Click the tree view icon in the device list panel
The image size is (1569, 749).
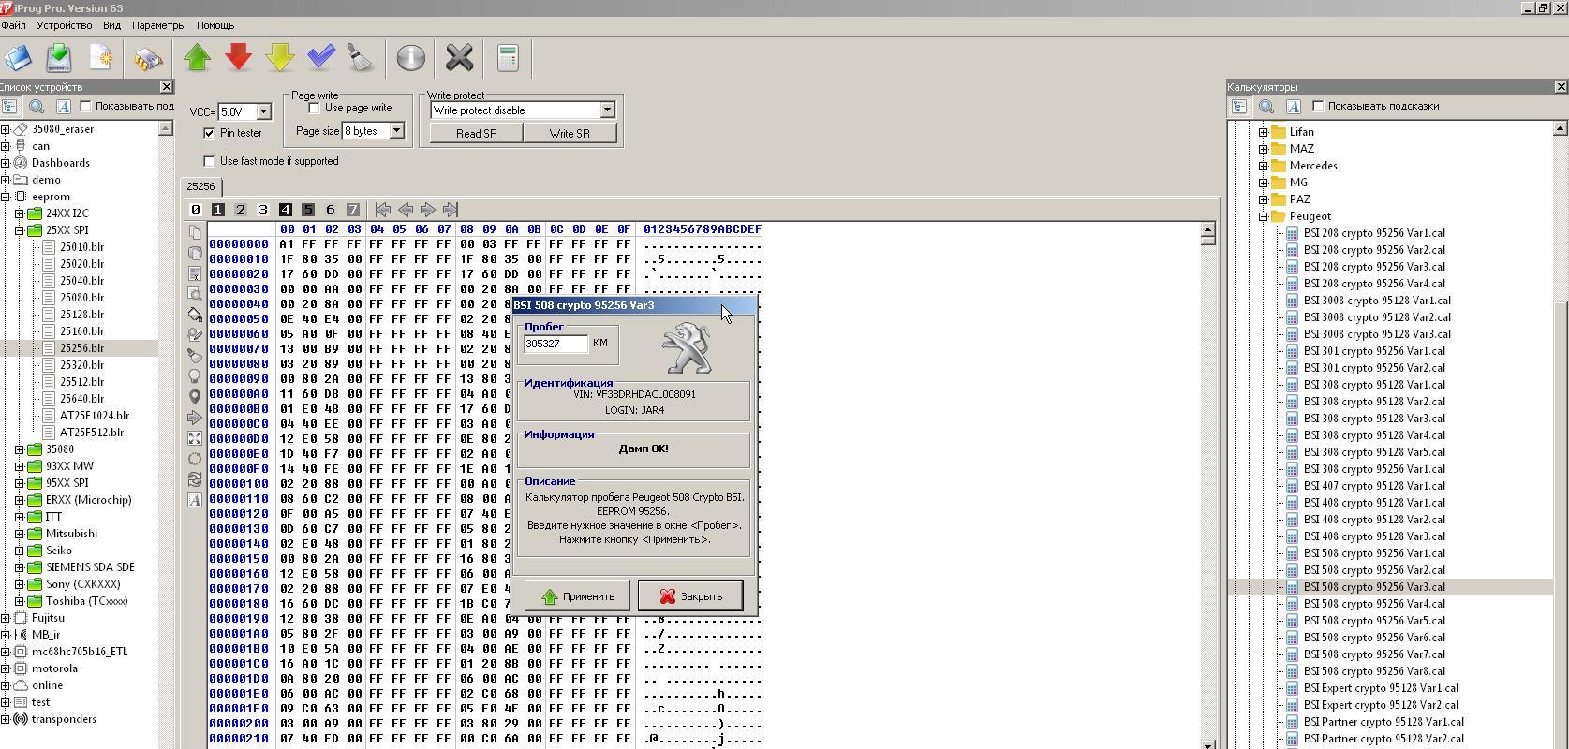click(x=9, y=107)
